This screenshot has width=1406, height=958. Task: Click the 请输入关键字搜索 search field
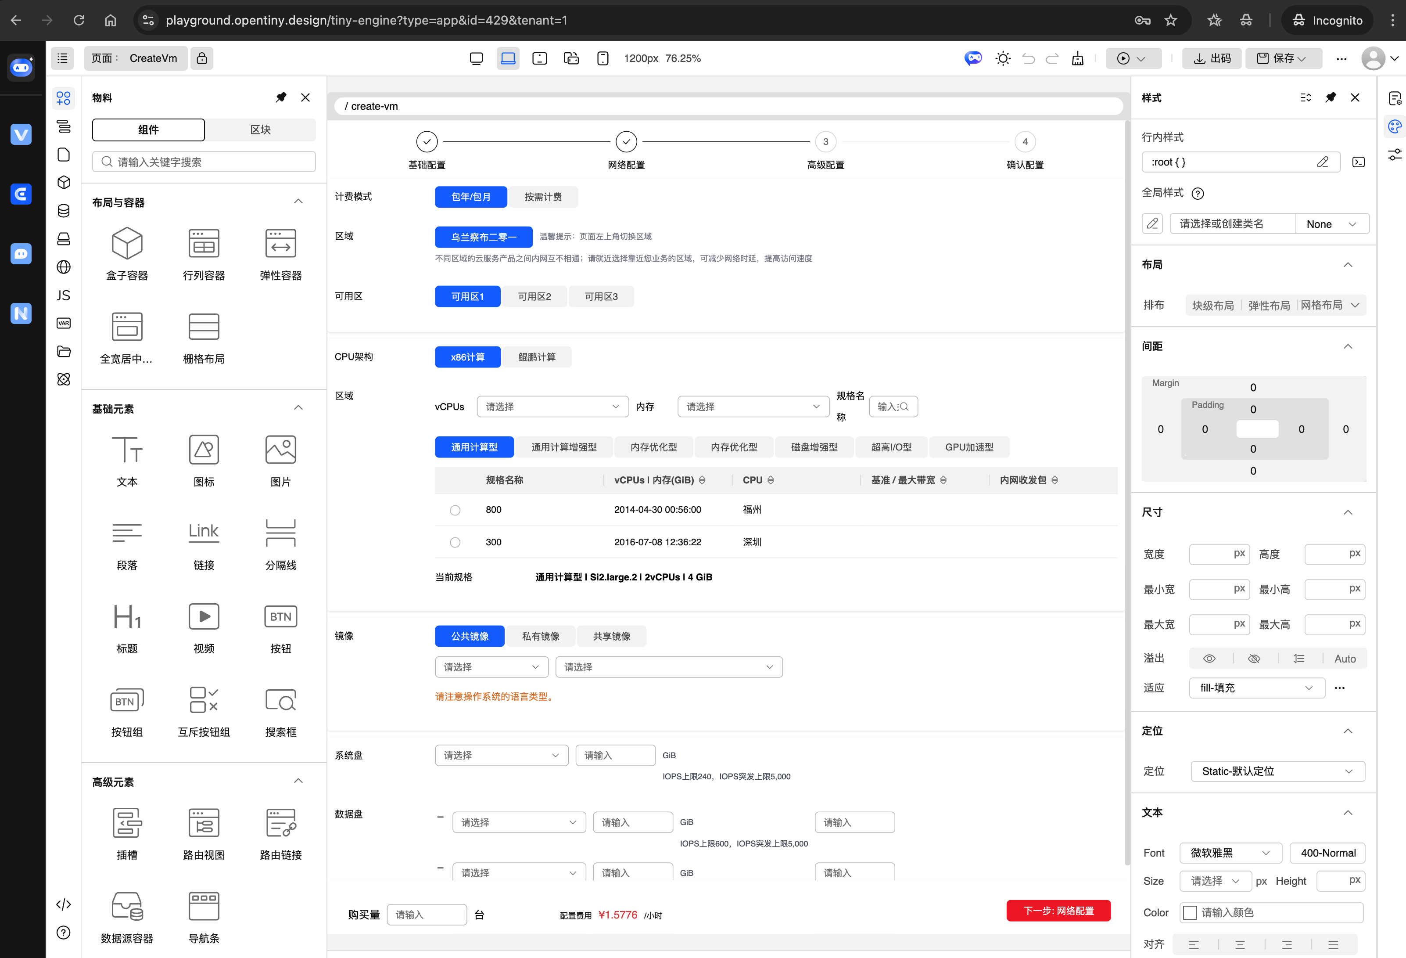coord(204,162)
